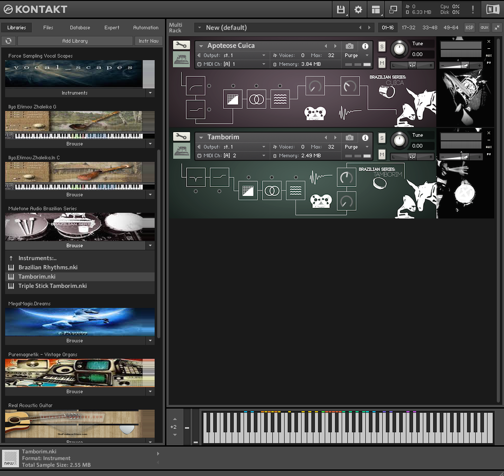This screenshot has width=504, height=476.
Task: Collapse Apoteose Cuica instrument header arrow
Action: tap(201, 46)
